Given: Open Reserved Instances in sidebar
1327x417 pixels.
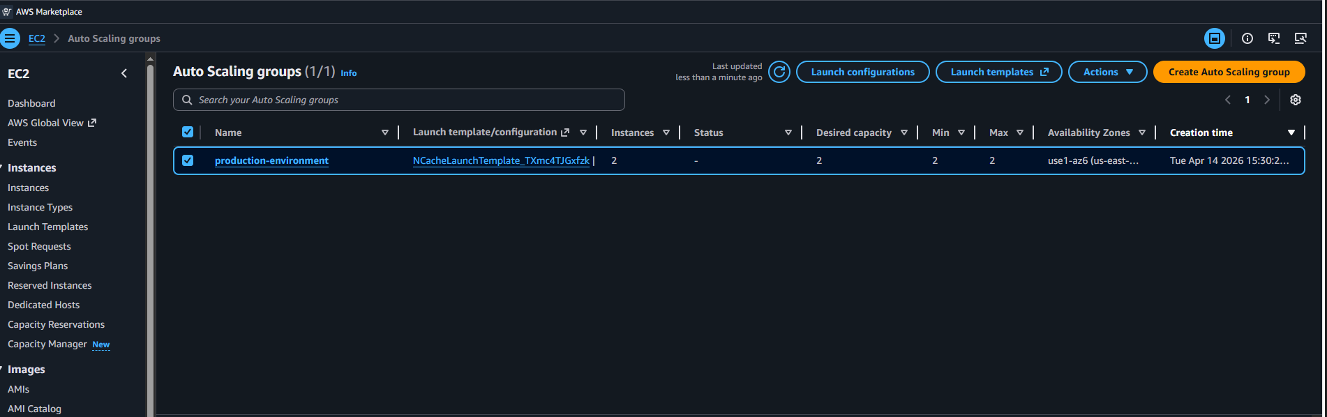Looking at the screenshot, I should [x=50, y=285].
